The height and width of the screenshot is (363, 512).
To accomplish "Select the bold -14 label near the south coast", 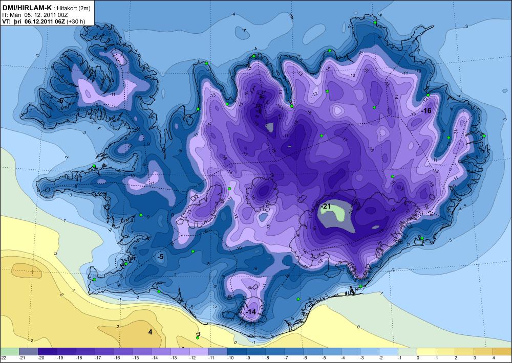I will point(250,312).
